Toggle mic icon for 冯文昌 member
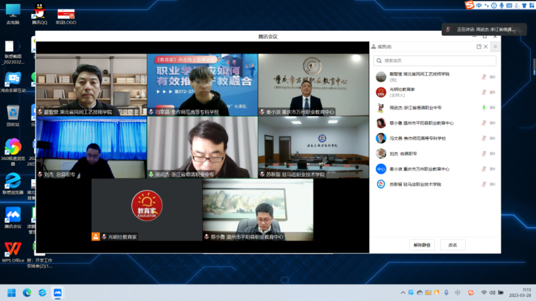The height and width of the screenshot is (301, 536). (484, 138)
